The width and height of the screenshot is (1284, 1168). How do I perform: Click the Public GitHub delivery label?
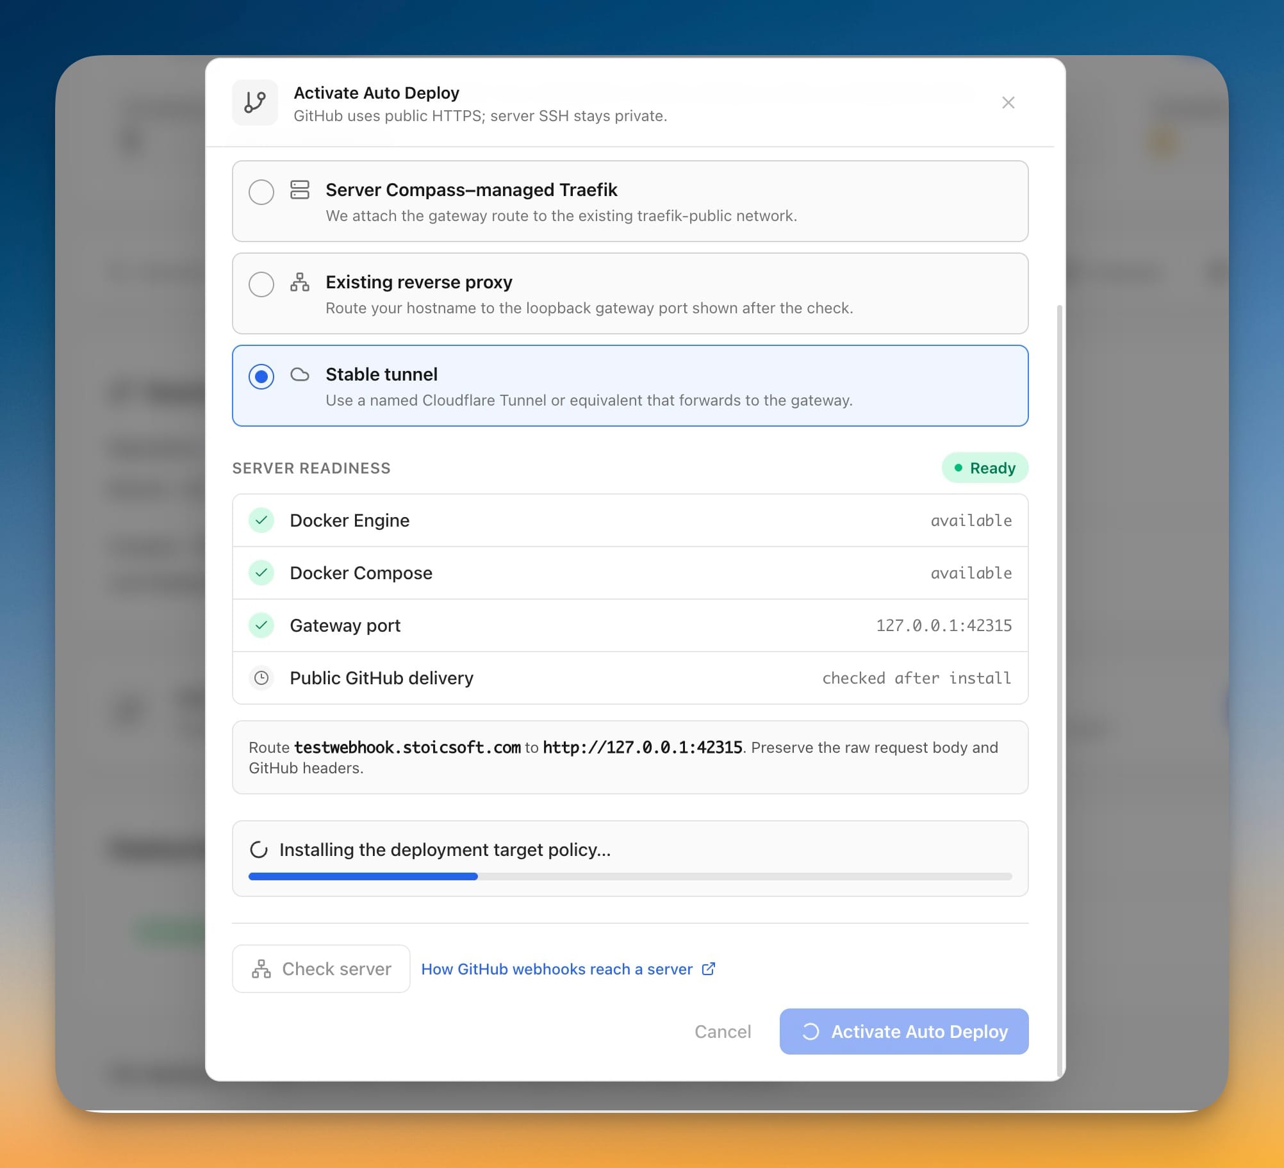pos(381,678)
